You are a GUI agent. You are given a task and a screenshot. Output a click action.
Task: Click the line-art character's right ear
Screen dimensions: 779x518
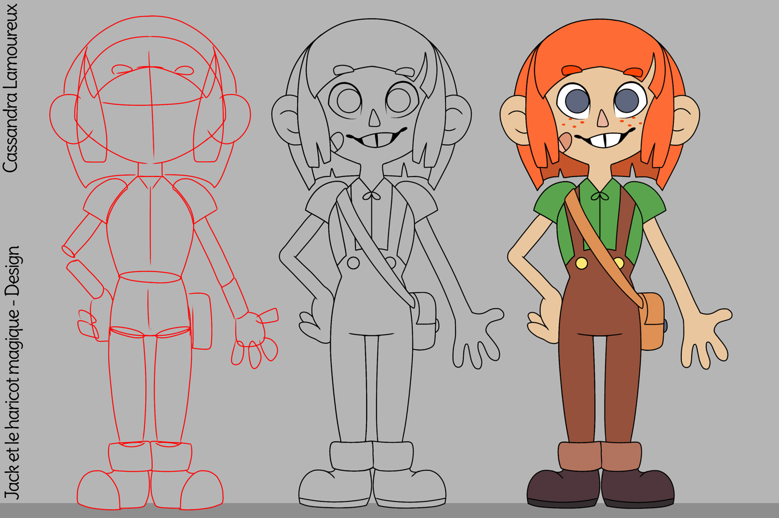coord(457,119)
